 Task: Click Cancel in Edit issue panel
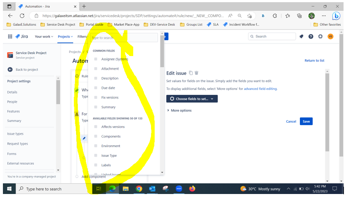[291, 122]
